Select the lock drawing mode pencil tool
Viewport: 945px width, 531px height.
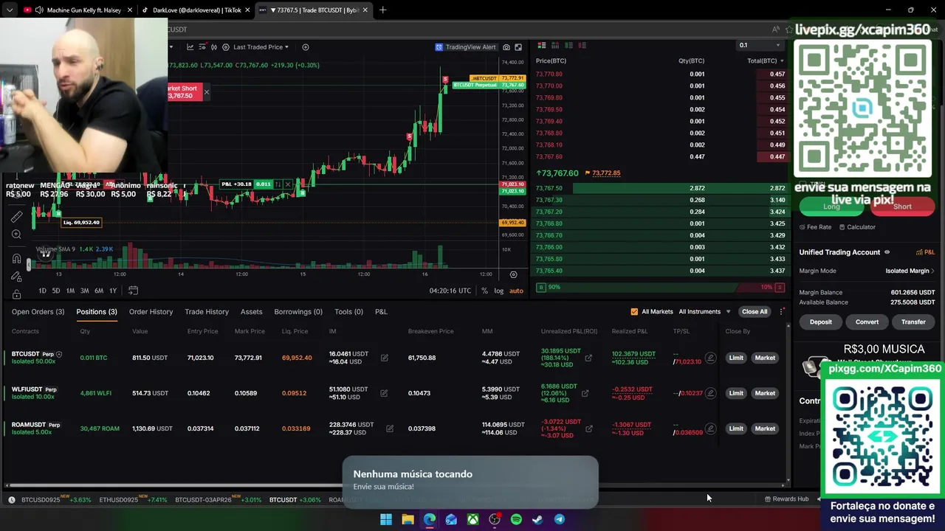click(16, 277)
